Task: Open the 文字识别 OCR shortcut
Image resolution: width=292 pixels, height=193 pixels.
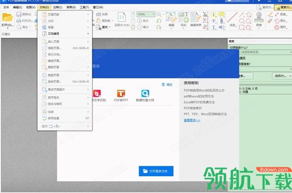Action: click(99, 96)
